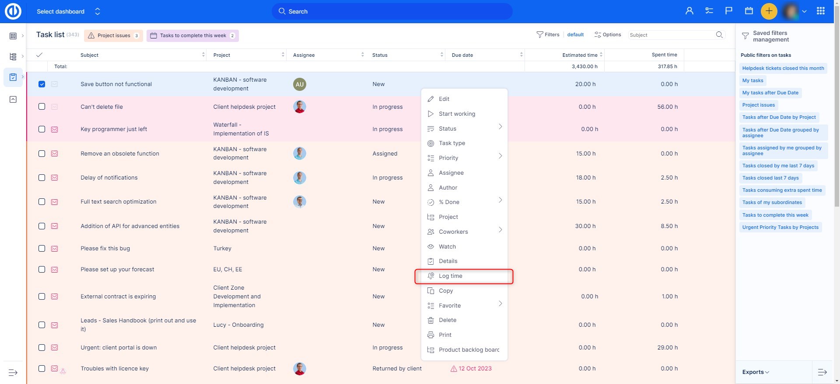
Task: Uncheck the Save button not functional checkbox
Action: tap(42, 84)
